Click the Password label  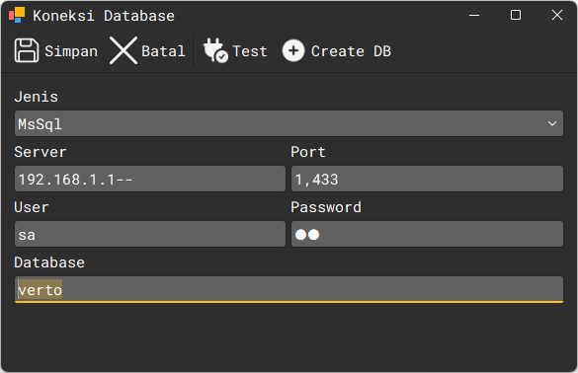click(x=326, y=207)
